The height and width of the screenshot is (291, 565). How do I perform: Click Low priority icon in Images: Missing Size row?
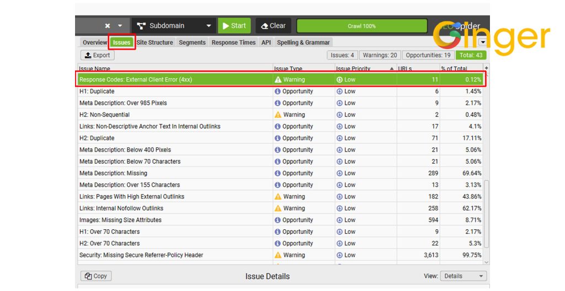(x=339, y=220)
